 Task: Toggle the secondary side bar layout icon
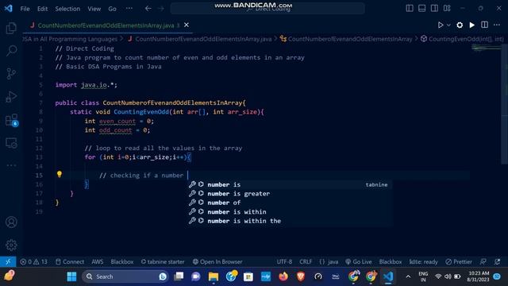[434, 9]
